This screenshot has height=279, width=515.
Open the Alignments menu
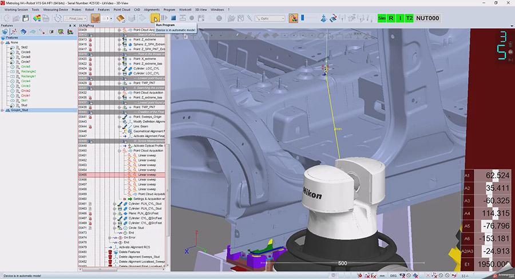(x=152, y=10)
